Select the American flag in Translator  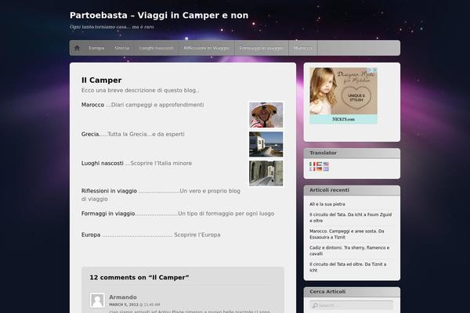(x=326, y=164)
